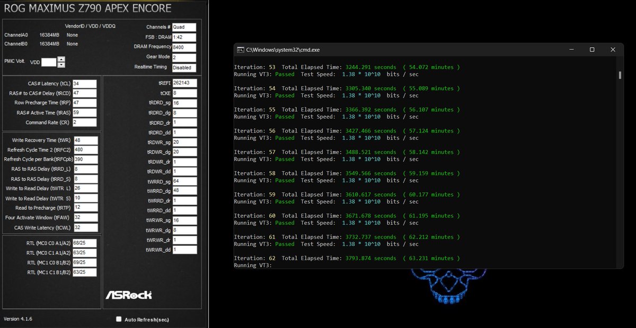The height and width of the screenshot is (328, 636).
Task: Click the VendorID / VDD / VDDQ header
Action: (90, 25)
